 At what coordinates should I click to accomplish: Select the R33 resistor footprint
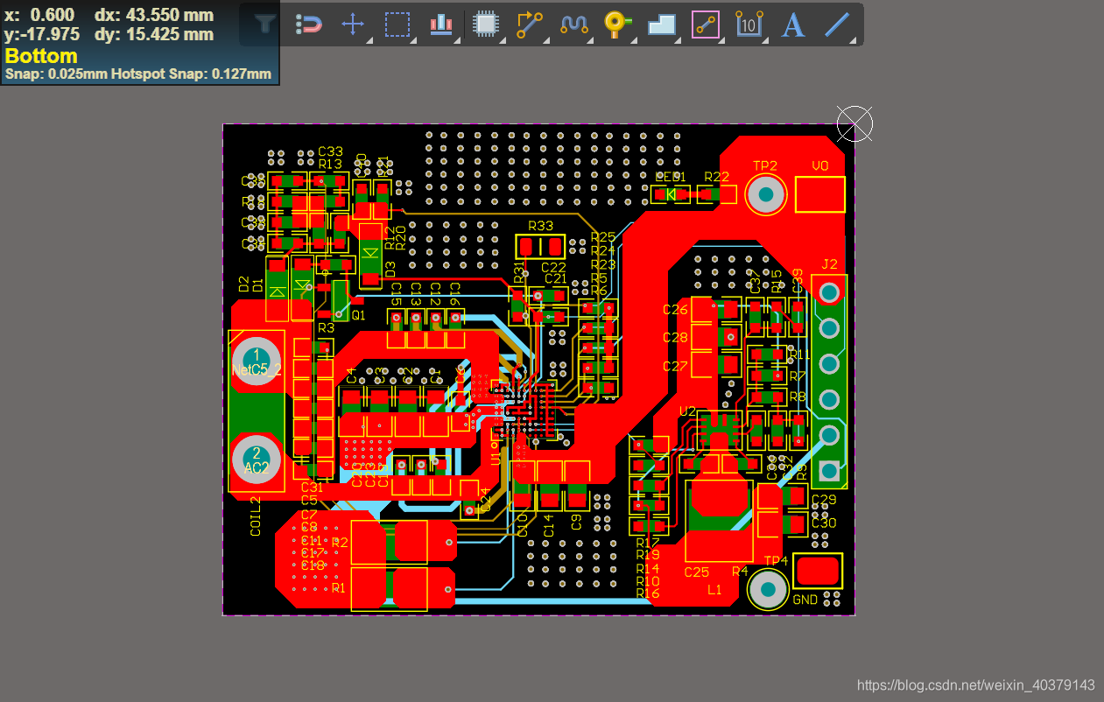pos(541,246)
